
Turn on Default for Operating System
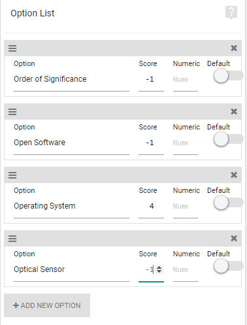tap(228, 203)
